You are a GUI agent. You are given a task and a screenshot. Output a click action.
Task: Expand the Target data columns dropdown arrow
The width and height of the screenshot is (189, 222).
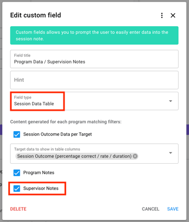(x=171, y=153)
